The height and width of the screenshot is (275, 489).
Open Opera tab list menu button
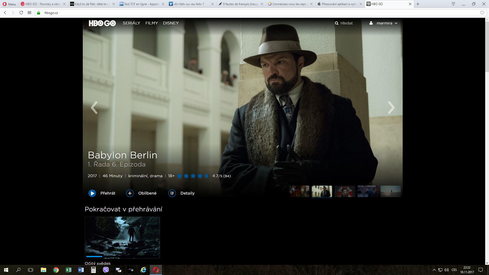(x=453, y=4)
